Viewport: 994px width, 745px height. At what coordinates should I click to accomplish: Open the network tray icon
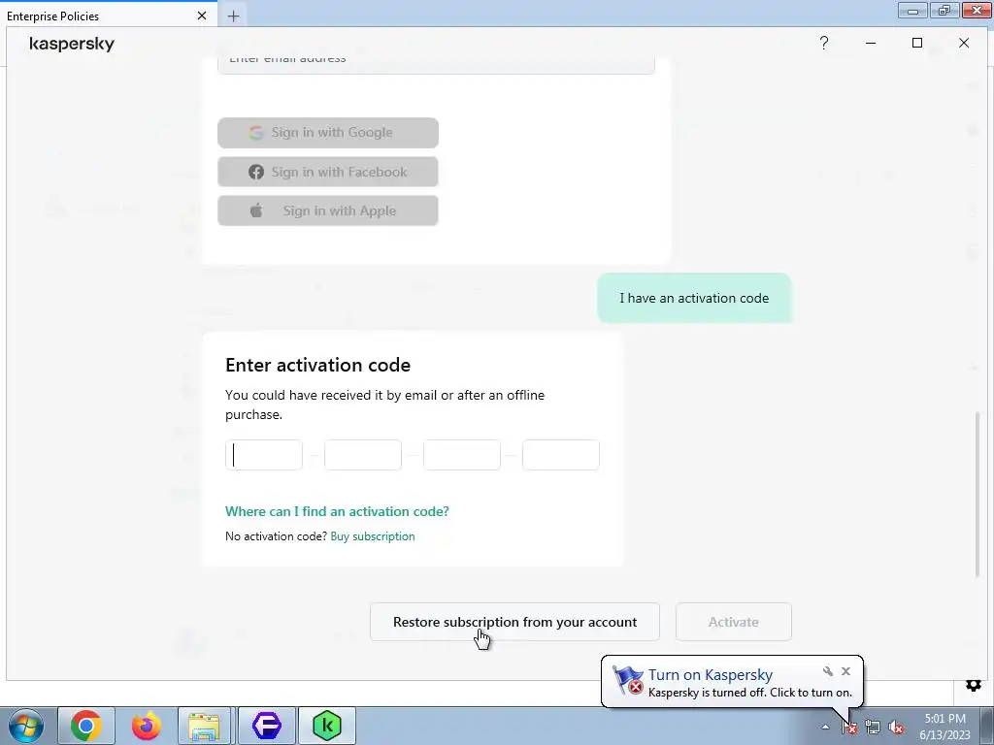pyautogui.click(x=873, y=728)
